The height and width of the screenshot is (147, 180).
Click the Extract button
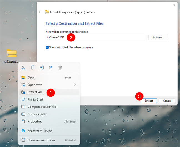tap(149, 101)
